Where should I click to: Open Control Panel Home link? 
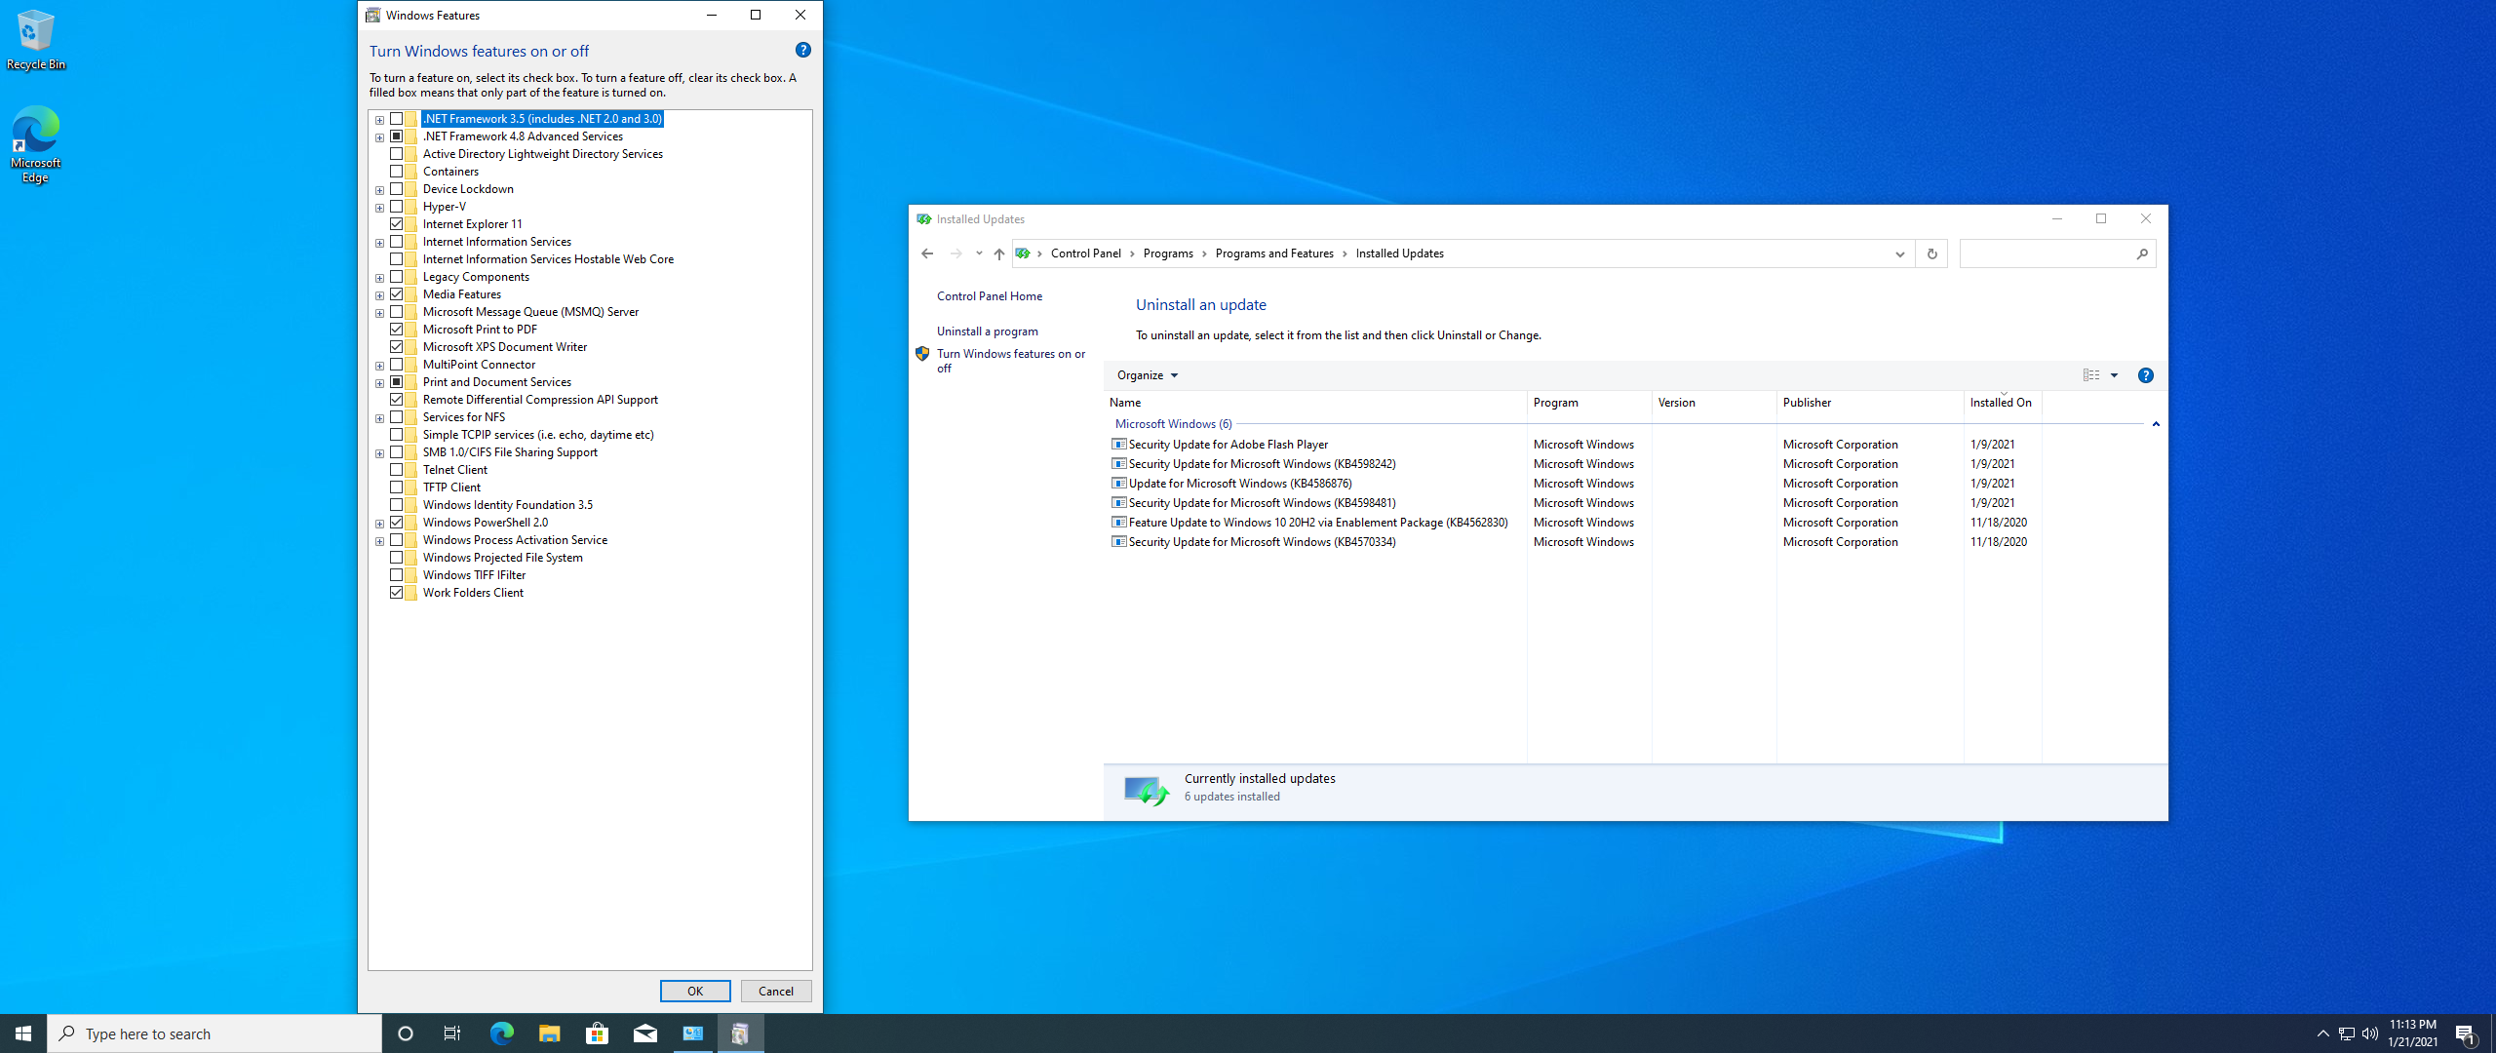coord(989,296)
